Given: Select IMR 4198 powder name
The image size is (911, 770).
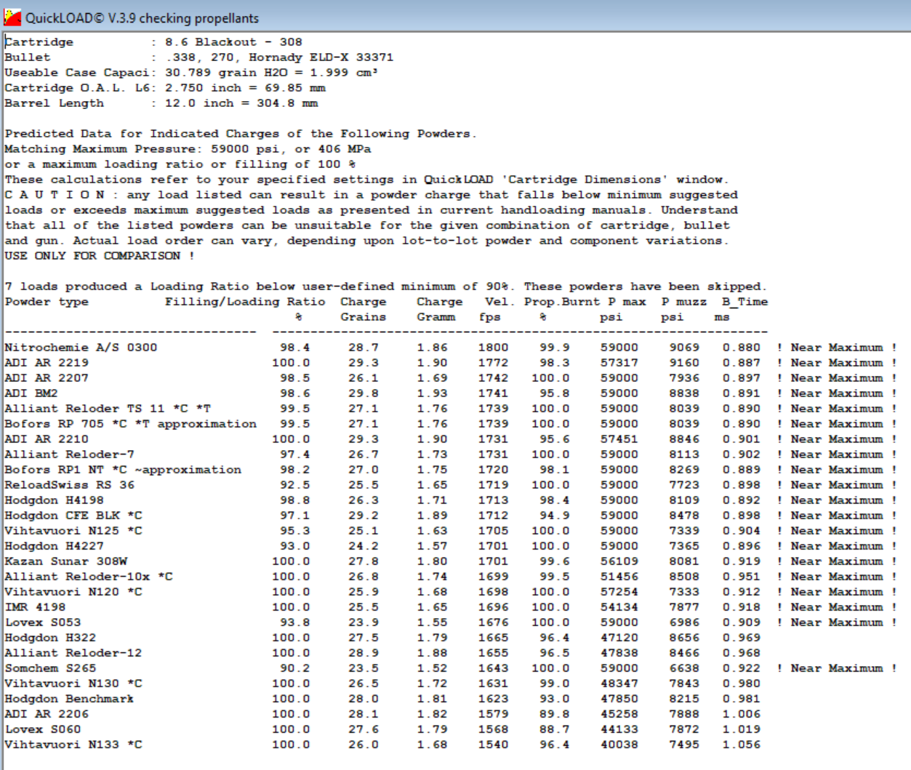Looking at the screenshot, I should [35, 607].
